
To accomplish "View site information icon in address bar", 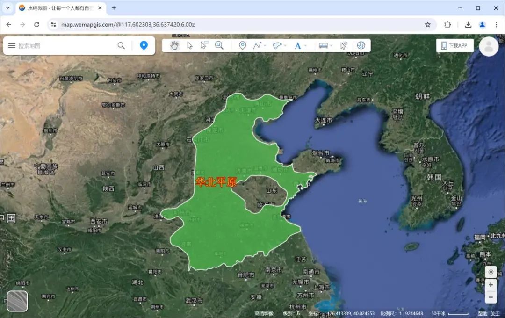I will [53, 24].
